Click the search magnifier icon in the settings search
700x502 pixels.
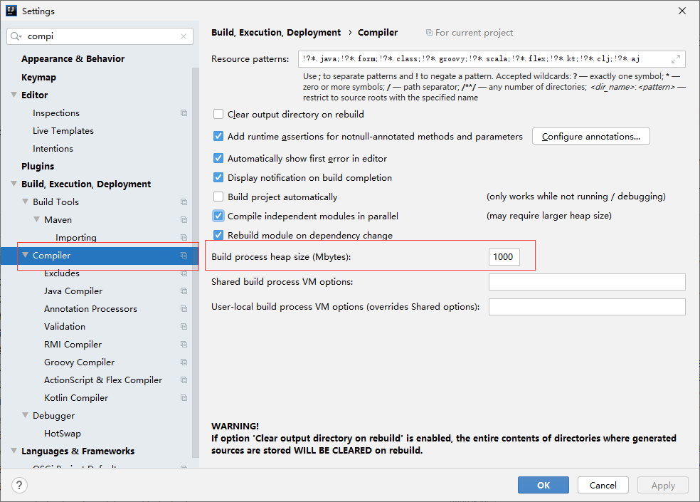[17, 36]
